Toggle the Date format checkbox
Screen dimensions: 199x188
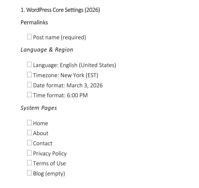29,85
